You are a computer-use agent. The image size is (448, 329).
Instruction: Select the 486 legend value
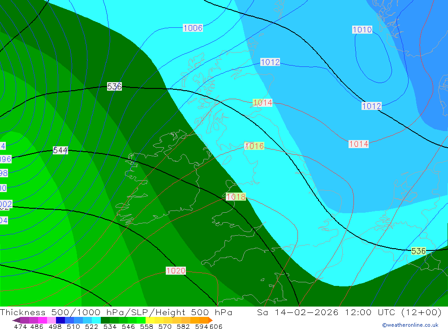click(36, 326)
